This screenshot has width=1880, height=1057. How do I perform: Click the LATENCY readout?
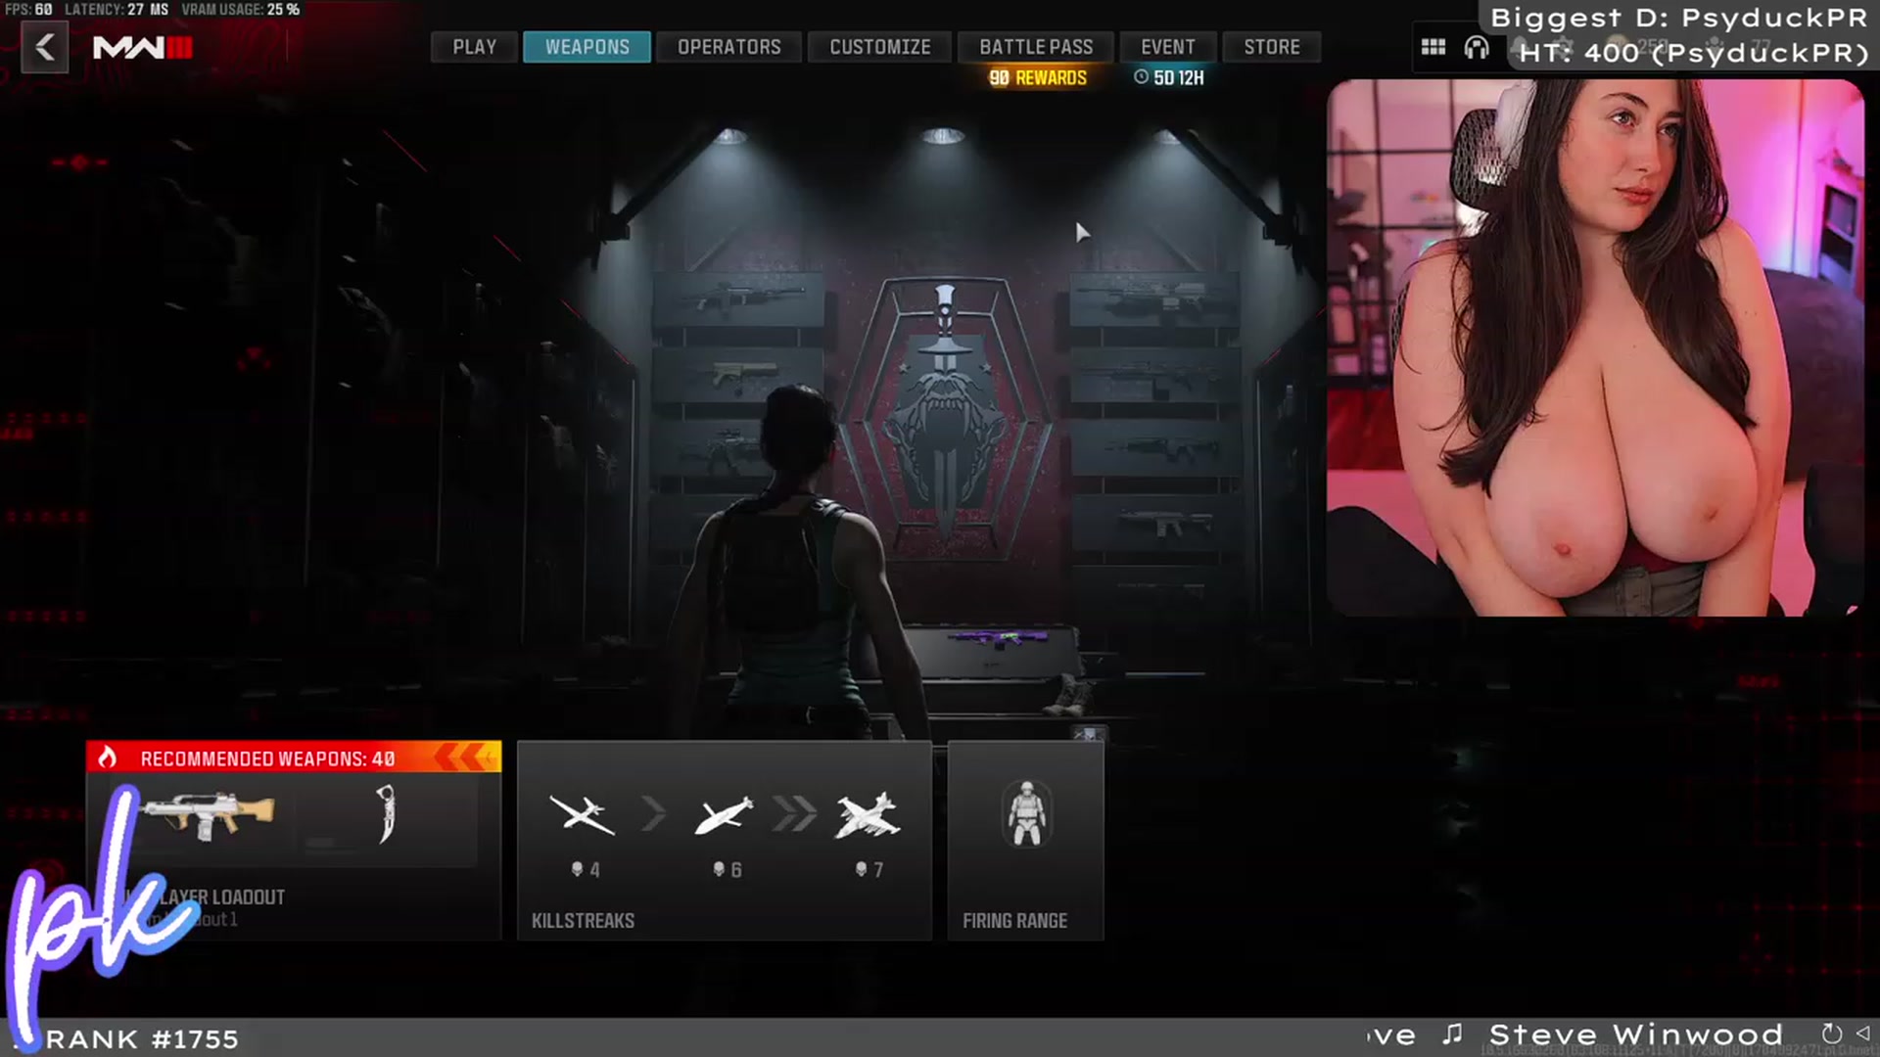117,9
